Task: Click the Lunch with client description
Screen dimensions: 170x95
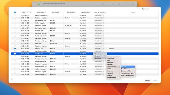Action: [x=41, y=36]
